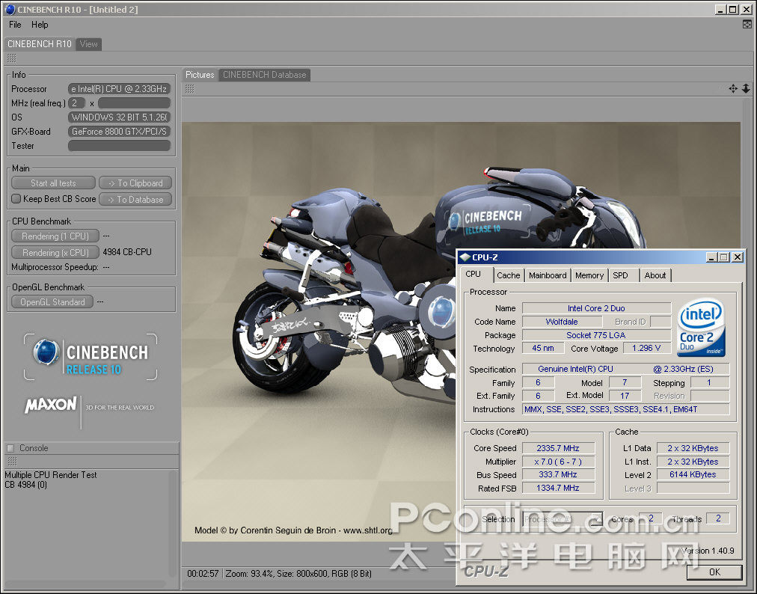
Task: Click the GFX-Board info field
Action: coord(119,132)
